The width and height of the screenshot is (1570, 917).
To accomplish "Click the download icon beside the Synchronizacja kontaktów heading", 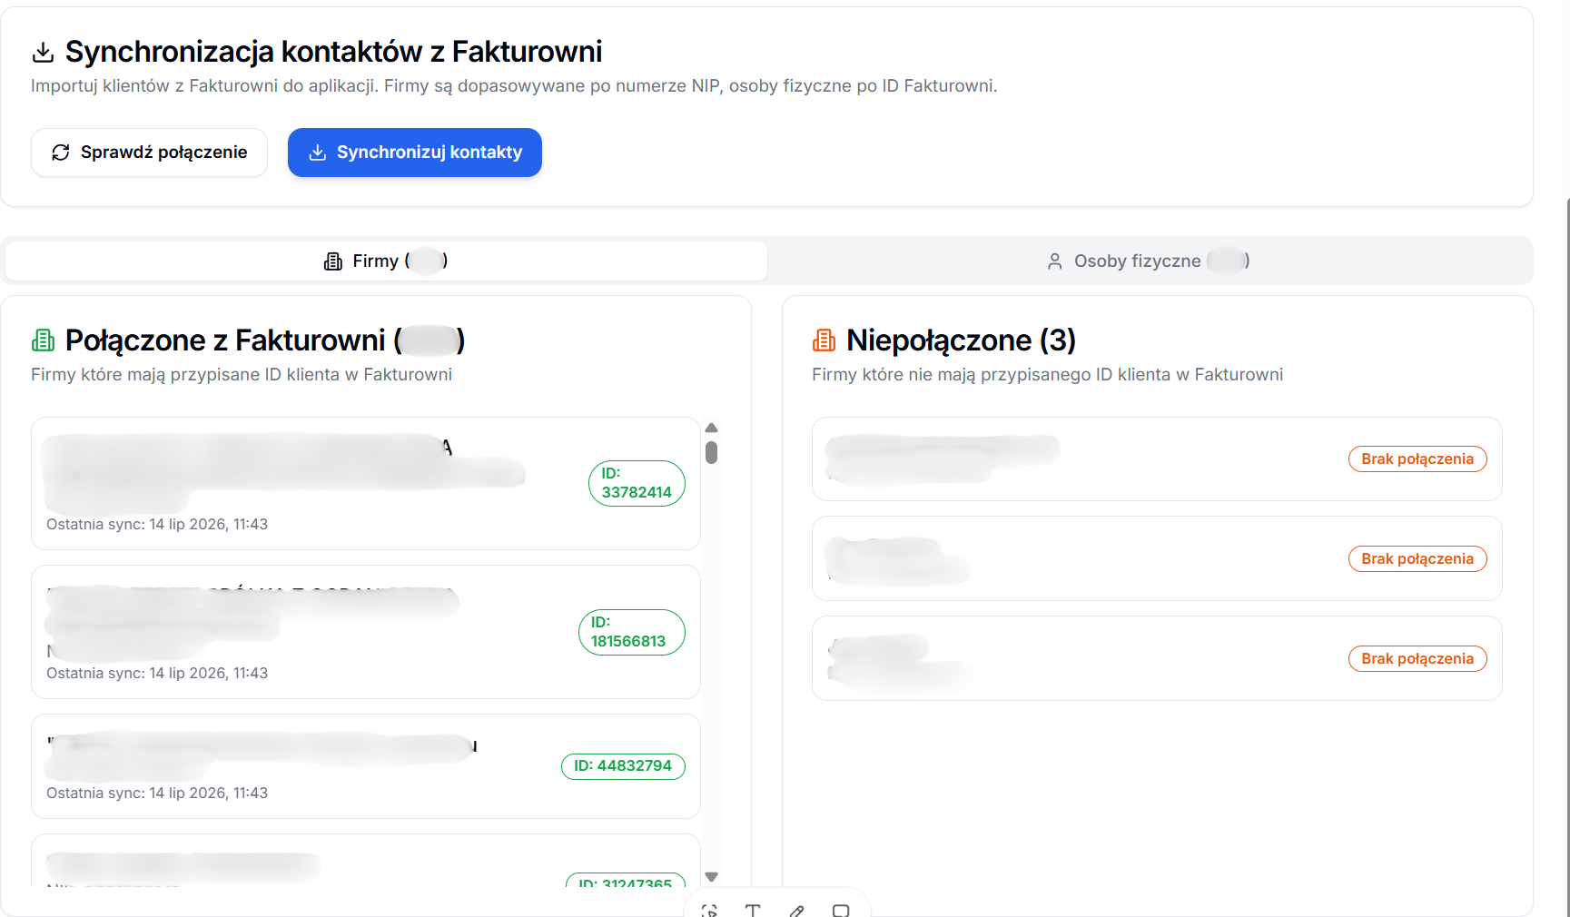I will tap(43, 53).
